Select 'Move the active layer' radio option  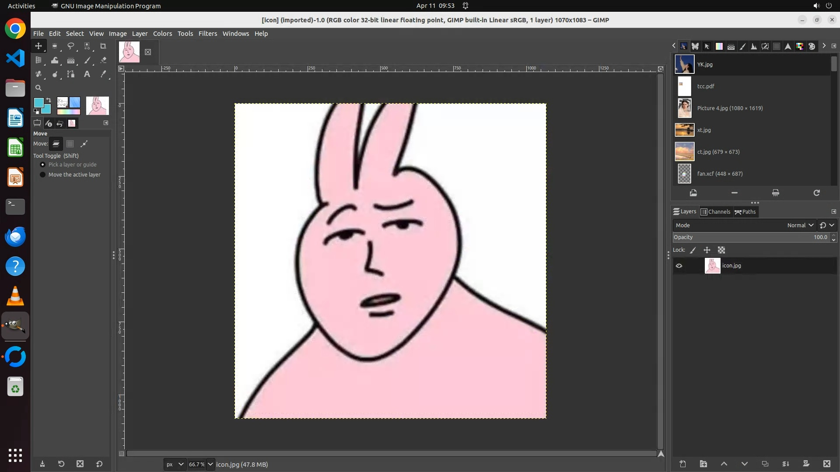tap(43, 175)
